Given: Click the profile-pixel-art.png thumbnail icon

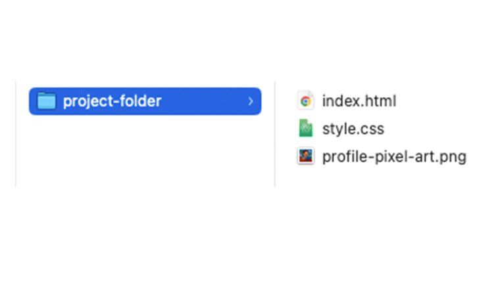Looking at the screenshot, I should (x=305, y=156).
